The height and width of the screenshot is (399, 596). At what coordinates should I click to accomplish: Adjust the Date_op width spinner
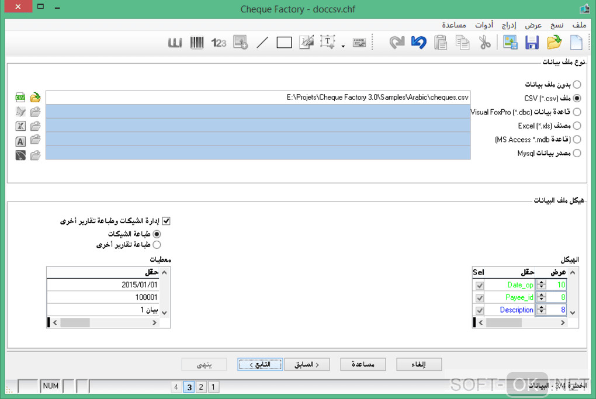coord(542,284)
